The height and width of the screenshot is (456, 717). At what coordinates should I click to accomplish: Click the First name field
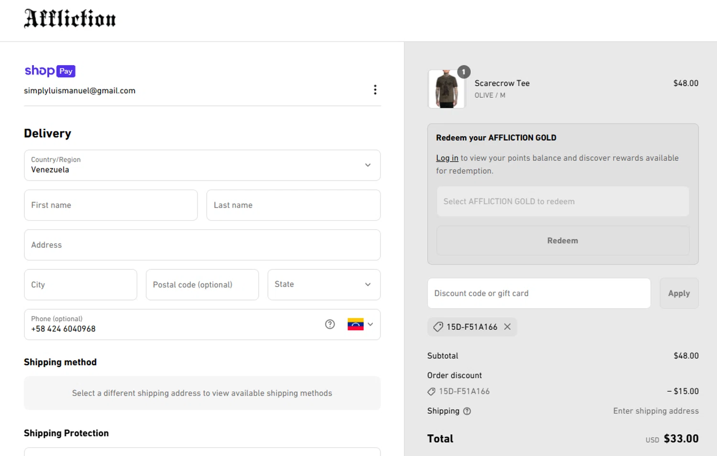[111, 205]
